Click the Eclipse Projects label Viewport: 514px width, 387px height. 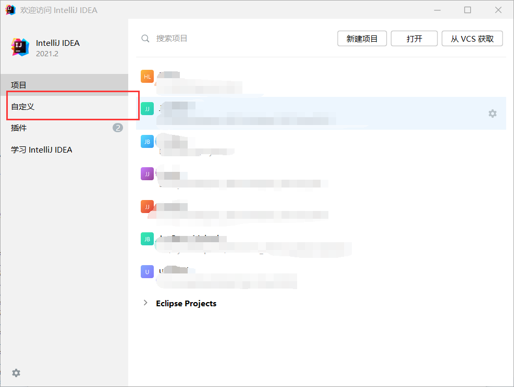[186, 304]
